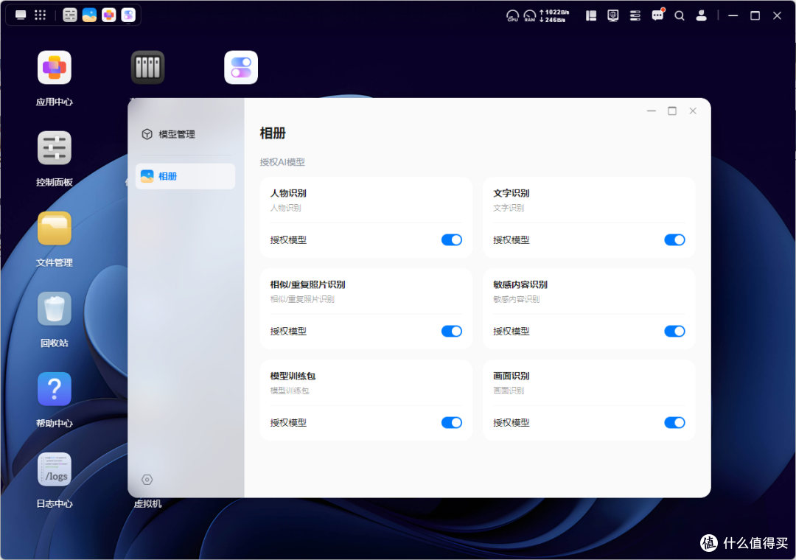Toggle 人物识别 model authorization
The width and height of the screenshot is (796, 560).
[451, 239]
